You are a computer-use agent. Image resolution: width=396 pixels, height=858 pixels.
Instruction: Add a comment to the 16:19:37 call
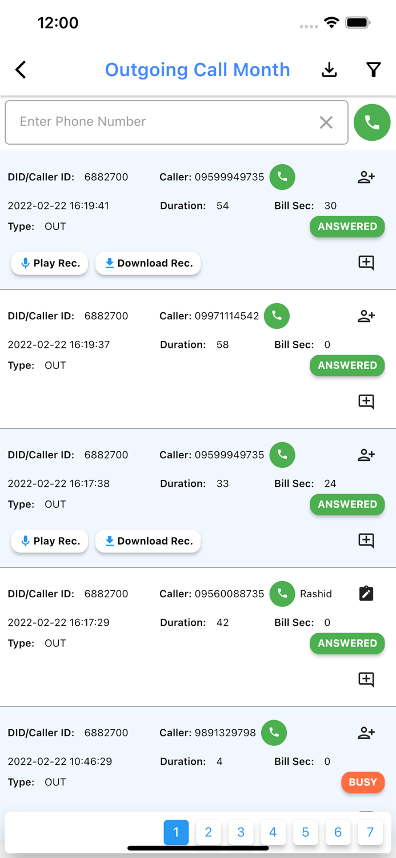366,402
